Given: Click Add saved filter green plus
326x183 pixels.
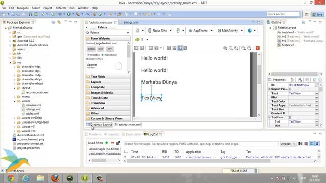Looking at the screenshot, I should pyautogui.click(x=107, y=143).
